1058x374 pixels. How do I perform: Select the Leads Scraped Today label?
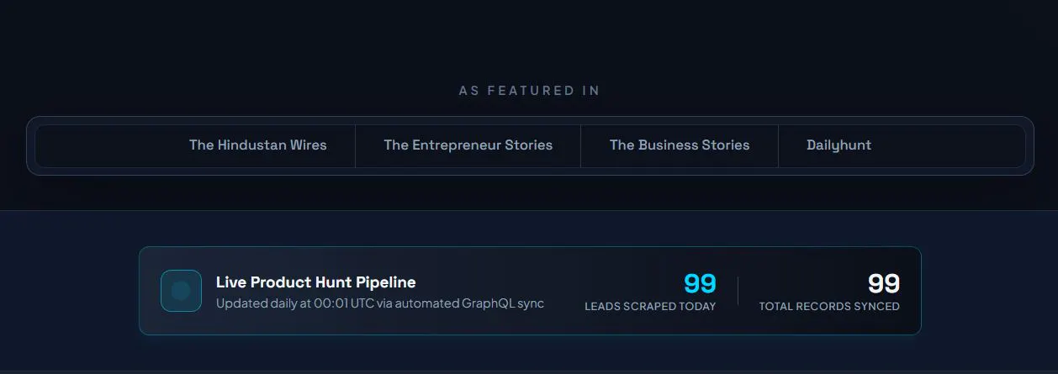pos(650,307)
